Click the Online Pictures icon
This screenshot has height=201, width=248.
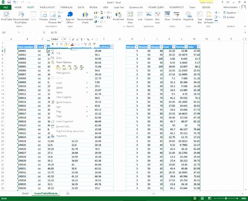pos(53,17)
